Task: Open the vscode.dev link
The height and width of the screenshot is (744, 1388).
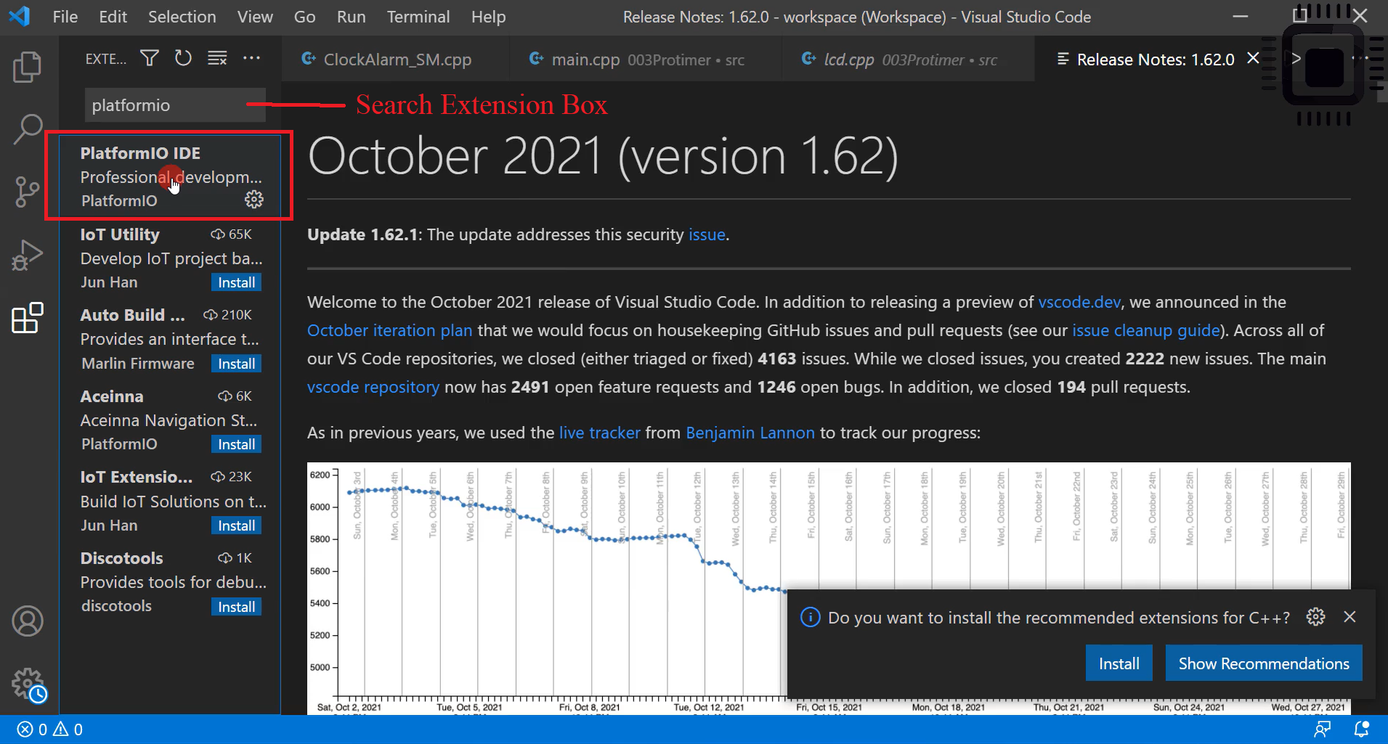Action: click(x=1079, y=302)
